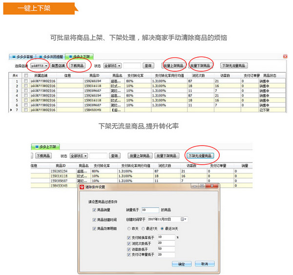Viewport: 293px width, 275px height.
Task: Select 多多上下架 tab in the upper window
Action: pos(80,57)
